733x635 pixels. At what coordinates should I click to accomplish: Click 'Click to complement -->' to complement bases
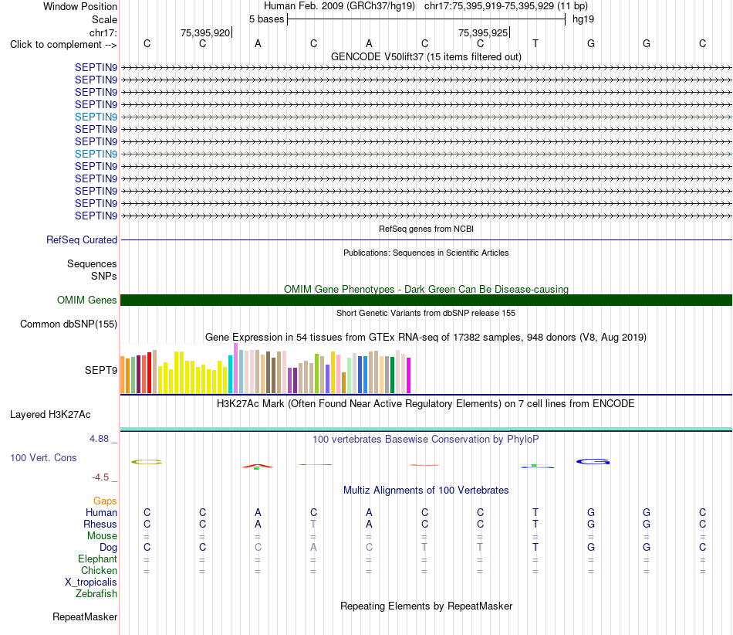[x=63, y=45]
